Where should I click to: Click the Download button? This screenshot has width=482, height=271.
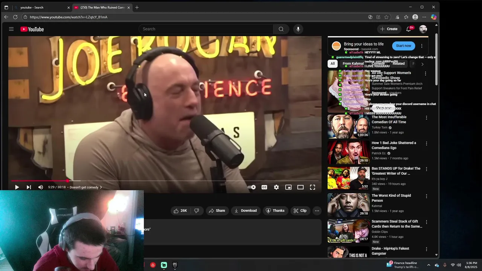(x=246, y=211)
